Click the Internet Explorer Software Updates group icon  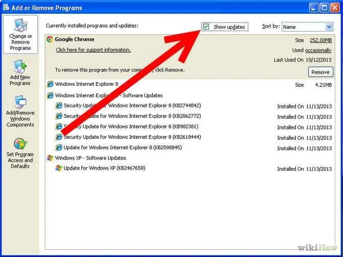50,96
